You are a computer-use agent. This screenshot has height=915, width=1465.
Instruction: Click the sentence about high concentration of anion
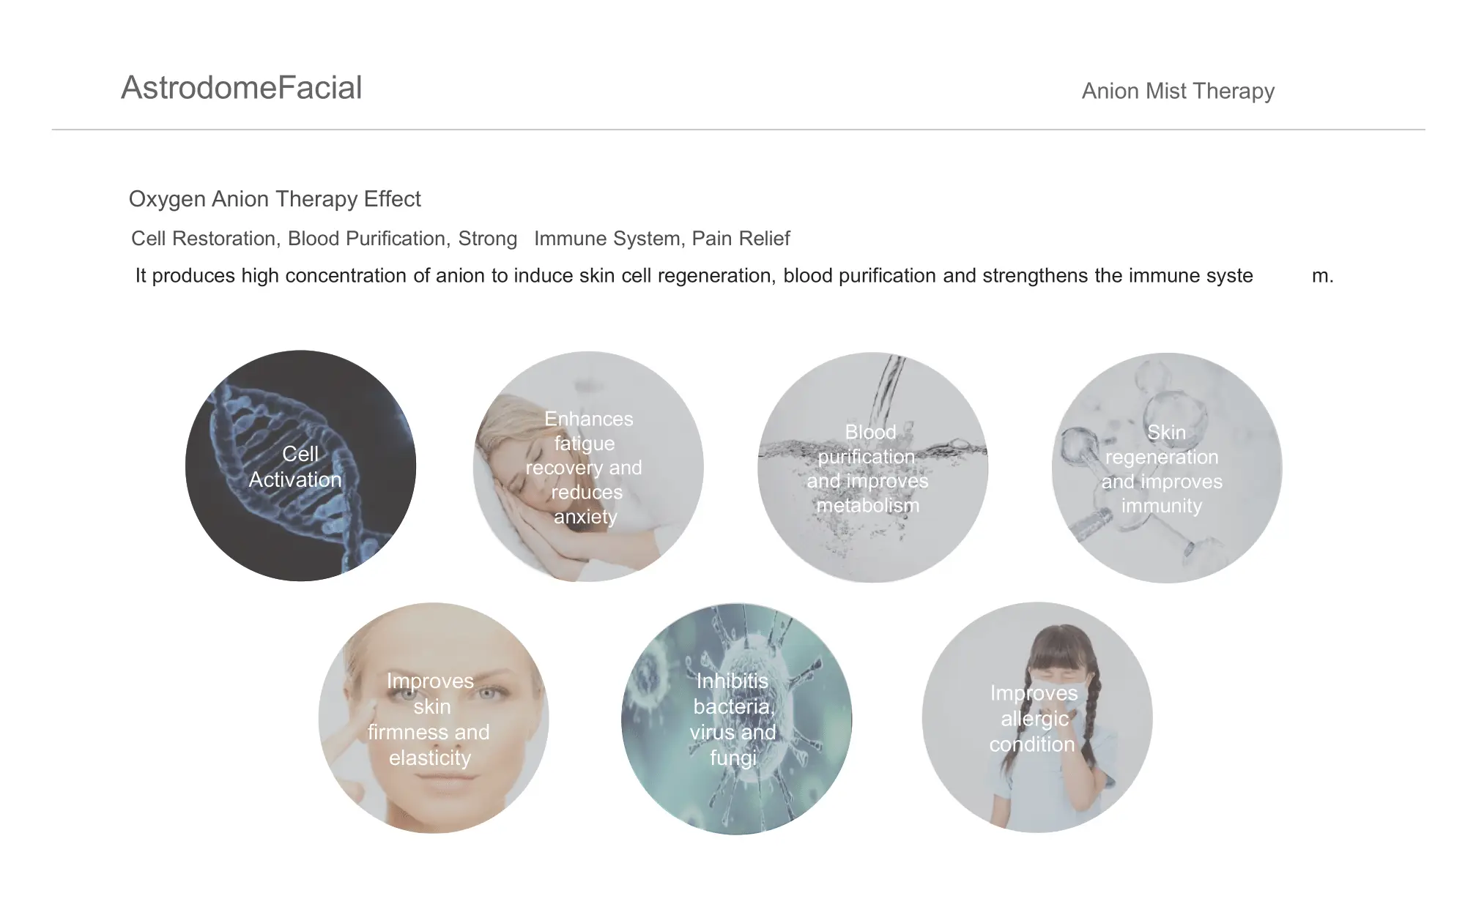[x=734, y=276]
